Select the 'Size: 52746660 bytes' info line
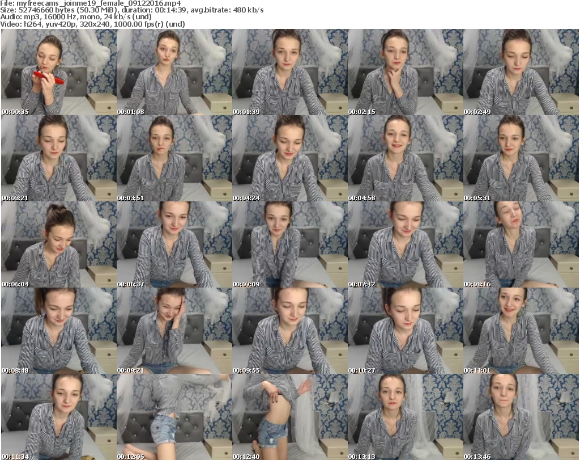Screen dimensions: 580x460 [x=131, y=10]
